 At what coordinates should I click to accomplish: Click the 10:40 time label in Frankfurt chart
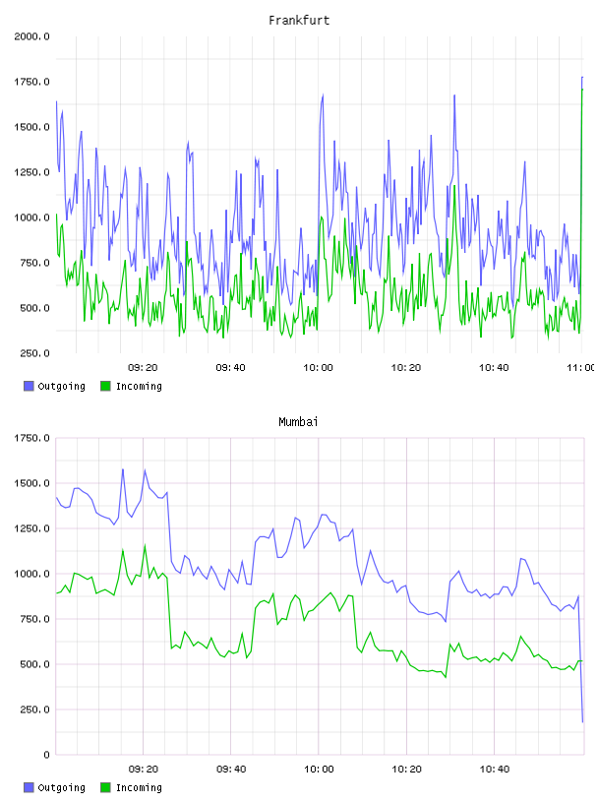click(494, 368)
